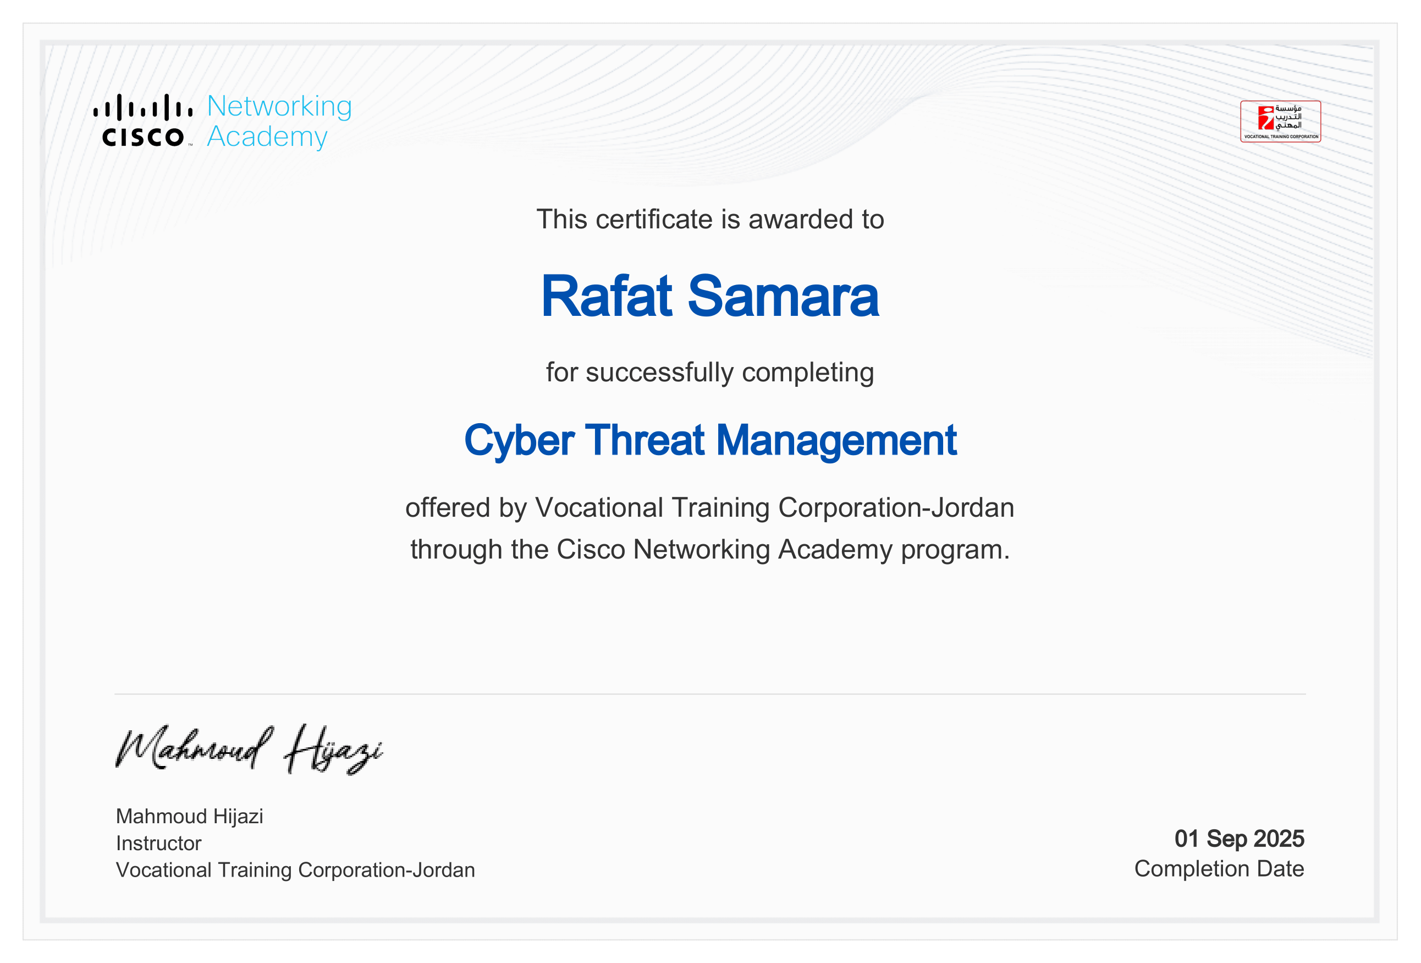Click the black CISCO wordmark letters

[142, 137]
